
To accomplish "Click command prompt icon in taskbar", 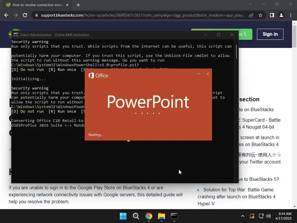I will click(174, 216).
